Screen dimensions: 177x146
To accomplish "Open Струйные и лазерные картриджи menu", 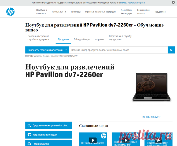I will point(101,12).
